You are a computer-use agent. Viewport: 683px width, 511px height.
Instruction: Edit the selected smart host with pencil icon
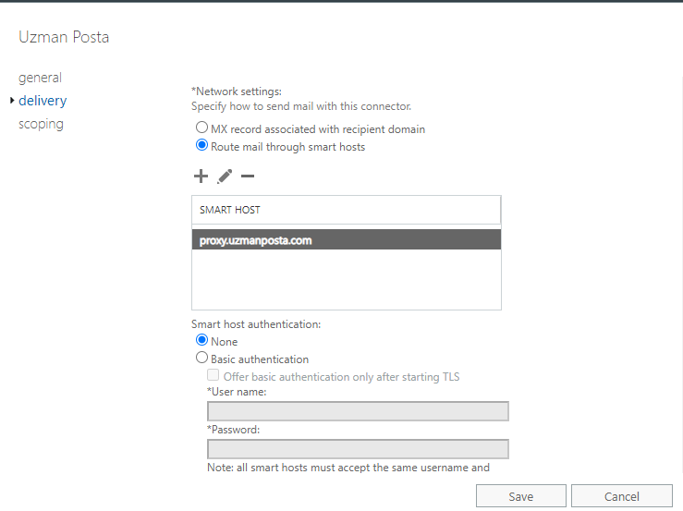click(x=225, y=176)
